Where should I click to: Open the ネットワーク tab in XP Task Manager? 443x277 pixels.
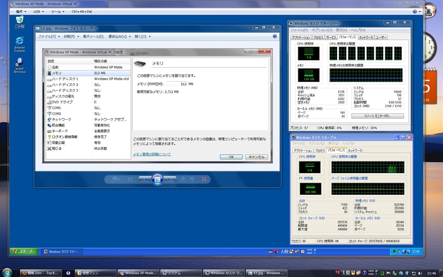(355, 151)
